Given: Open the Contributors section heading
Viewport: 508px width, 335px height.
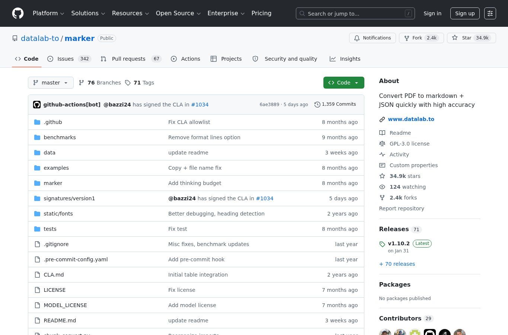Looking at the screenshot, I should point(400,318).
